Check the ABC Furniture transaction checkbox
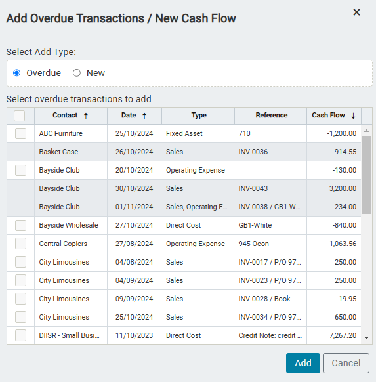 pyautogui.click(x=20, y=133)
